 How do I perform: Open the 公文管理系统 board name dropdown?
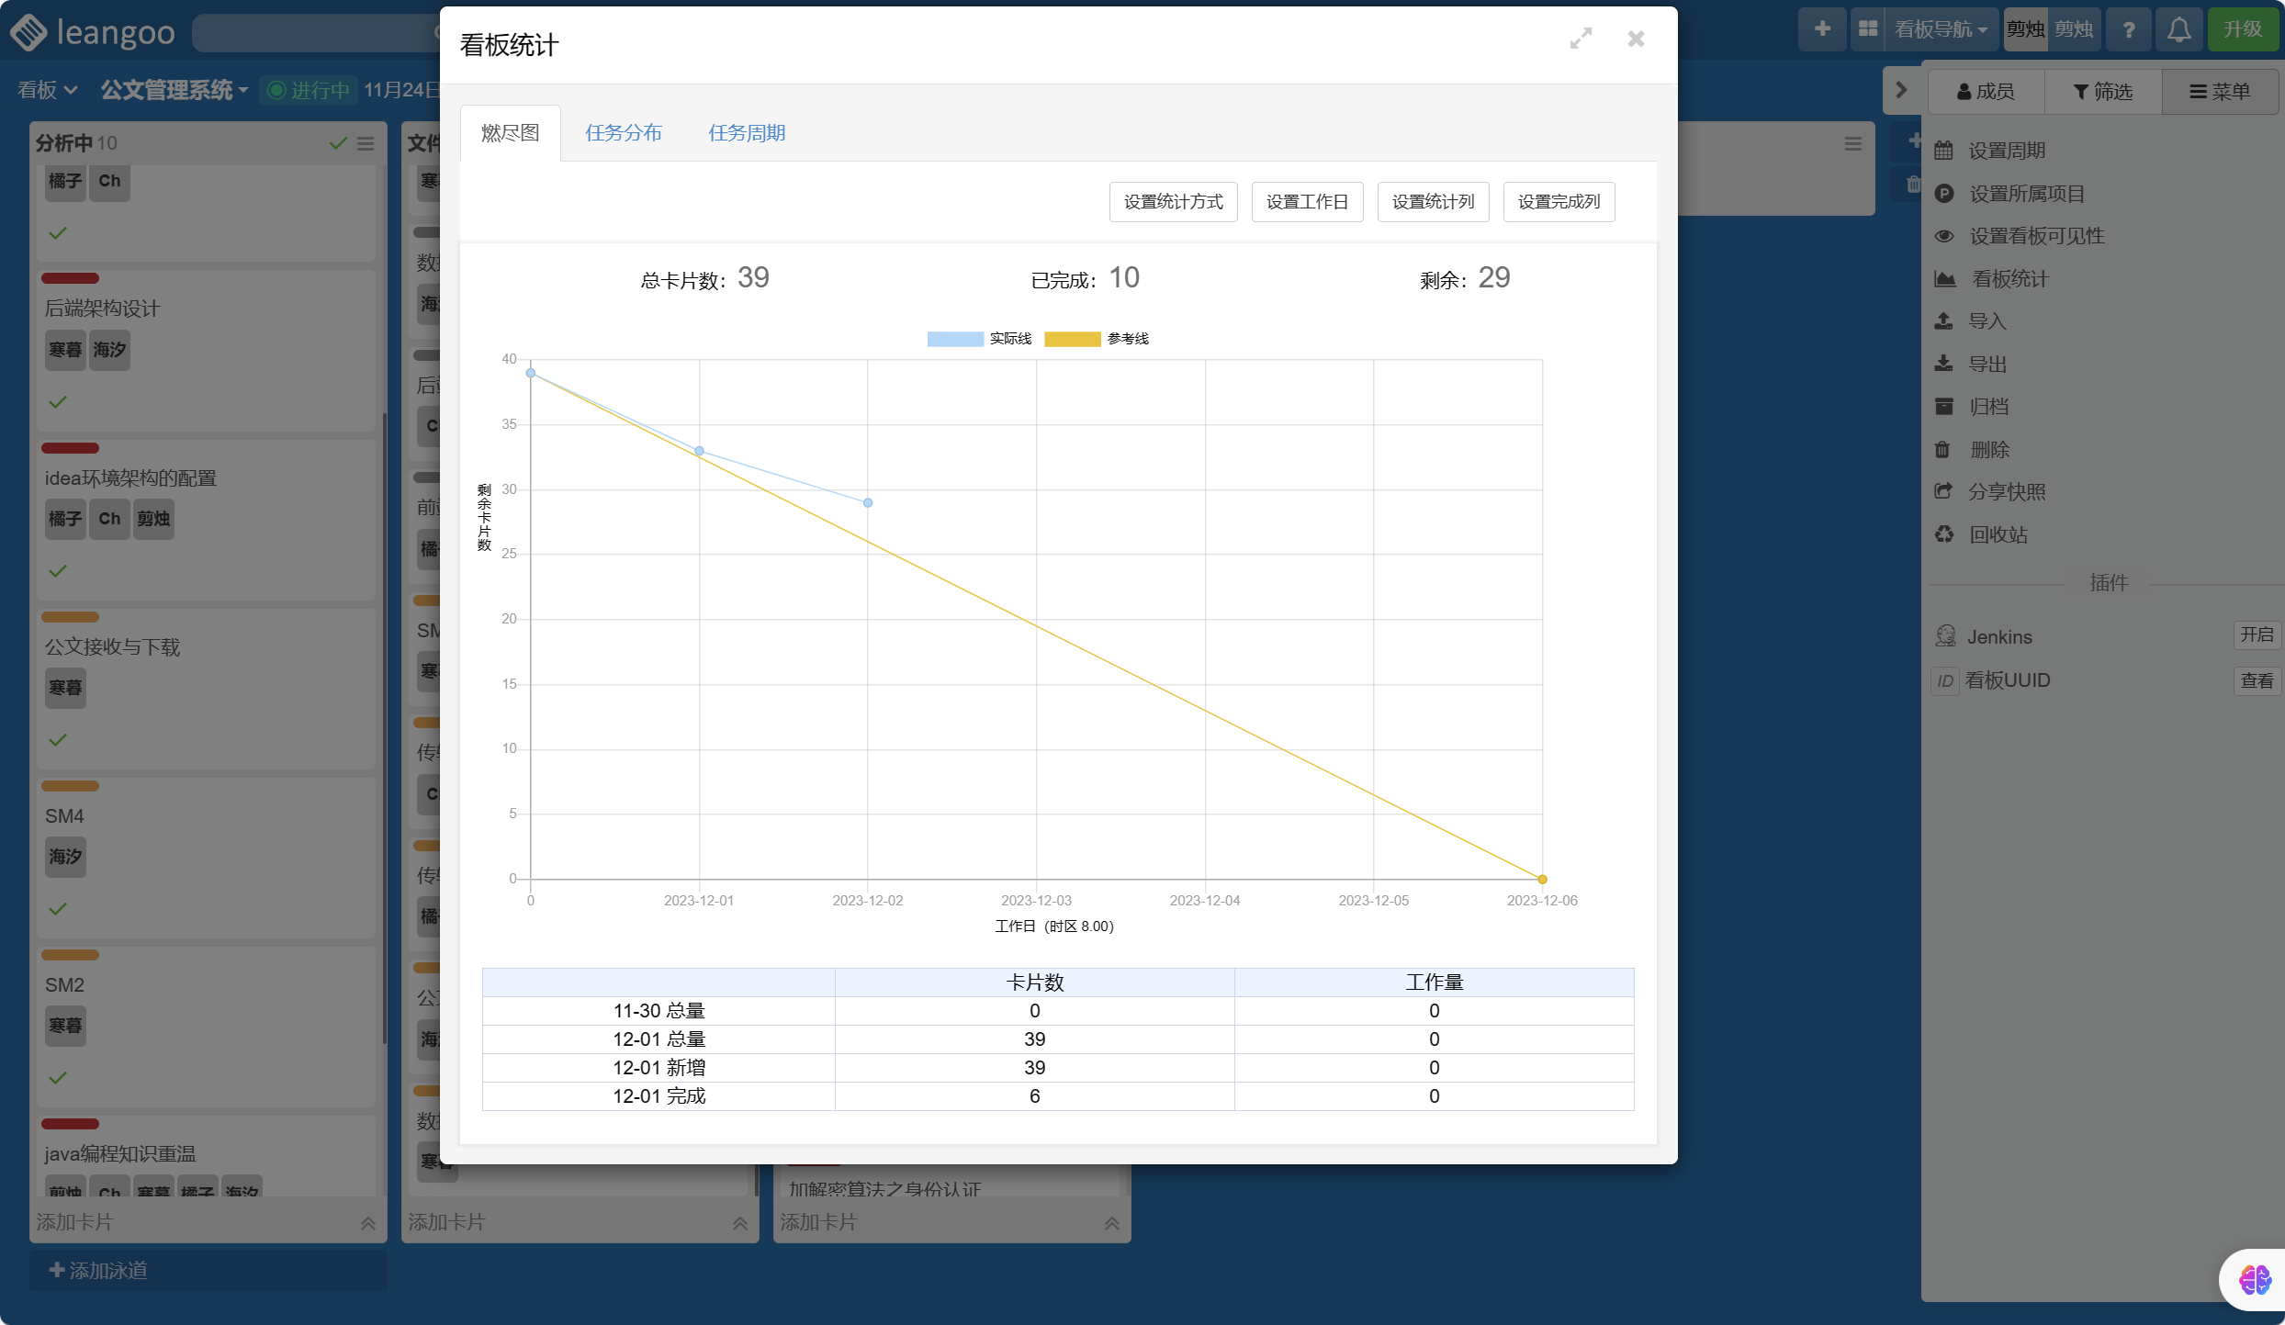pos(174,90)
